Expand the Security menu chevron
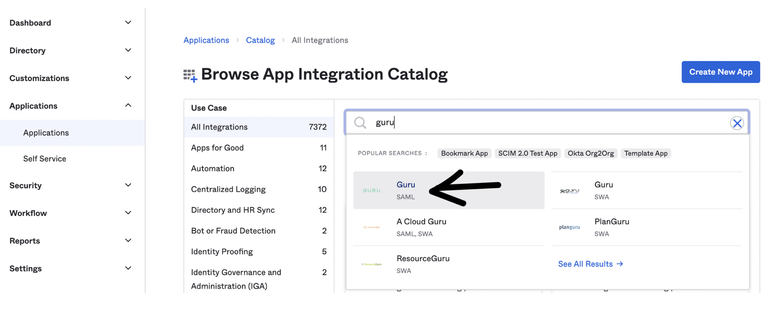 [128, 185]
